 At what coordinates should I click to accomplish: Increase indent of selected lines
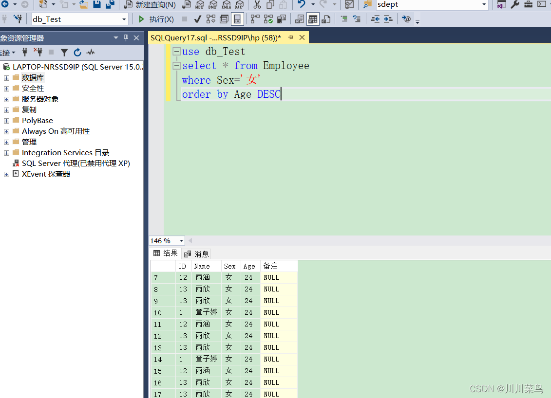tap(388, 19)
